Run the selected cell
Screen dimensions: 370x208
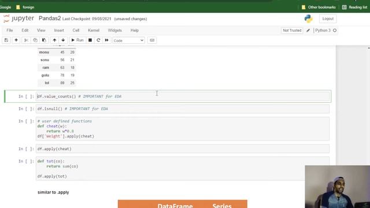pyautogui.click(x=77, y=40)
